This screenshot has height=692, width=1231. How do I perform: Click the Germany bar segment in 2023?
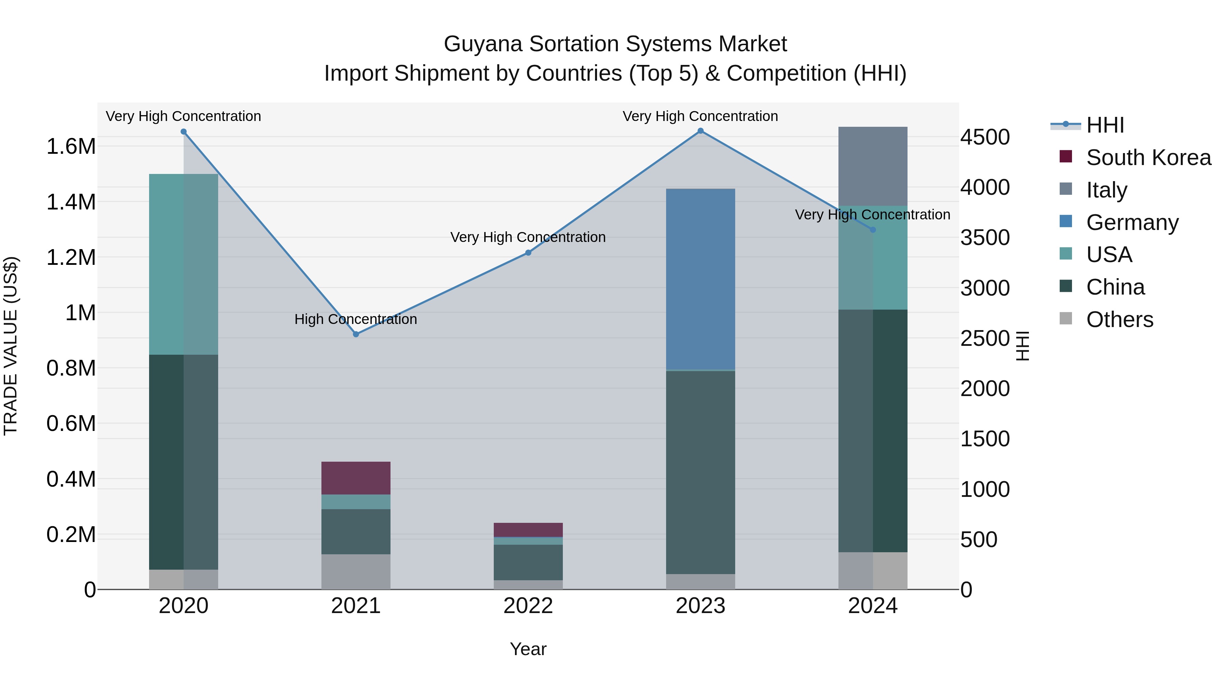(x=701, y=279)
